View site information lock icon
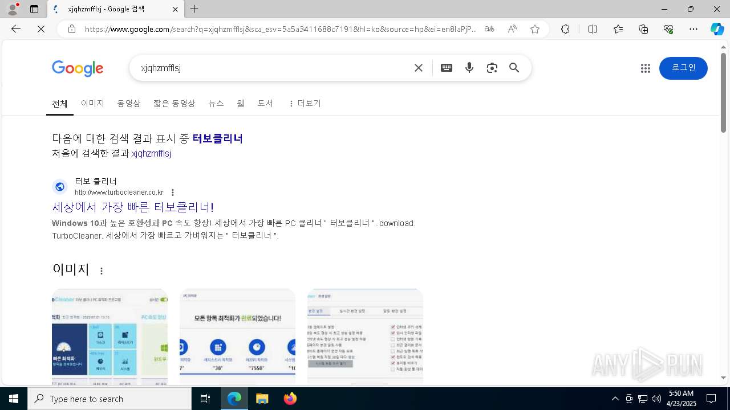The height and width of the screenshot is (410, 730). (72, 29)
